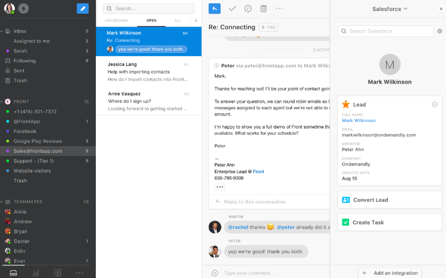
Task: Click Martin's avatar in comments
Action: [215, 227]
